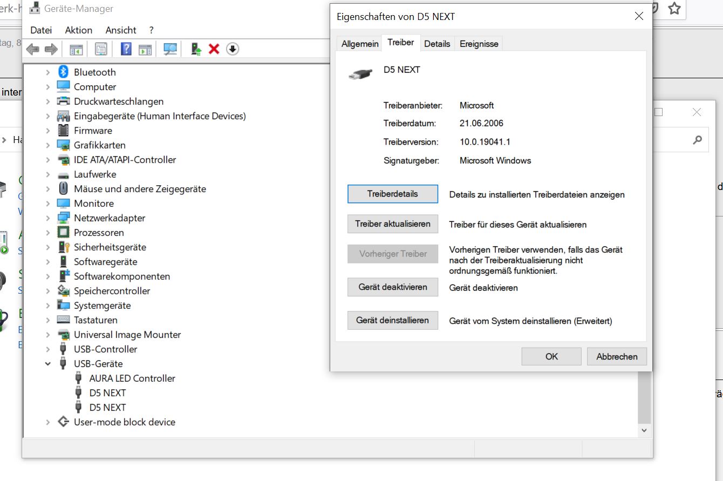
Task: Click the Druckwarteschlangen printer icon
Action: (x=64, y=101)
